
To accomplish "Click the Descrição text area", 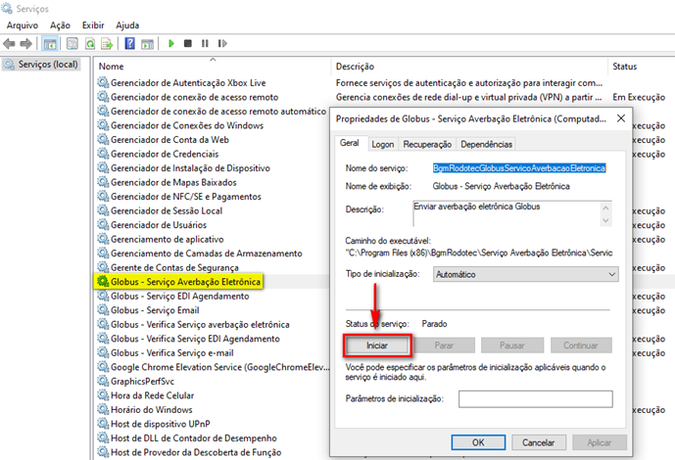I will tap(506, 213).
